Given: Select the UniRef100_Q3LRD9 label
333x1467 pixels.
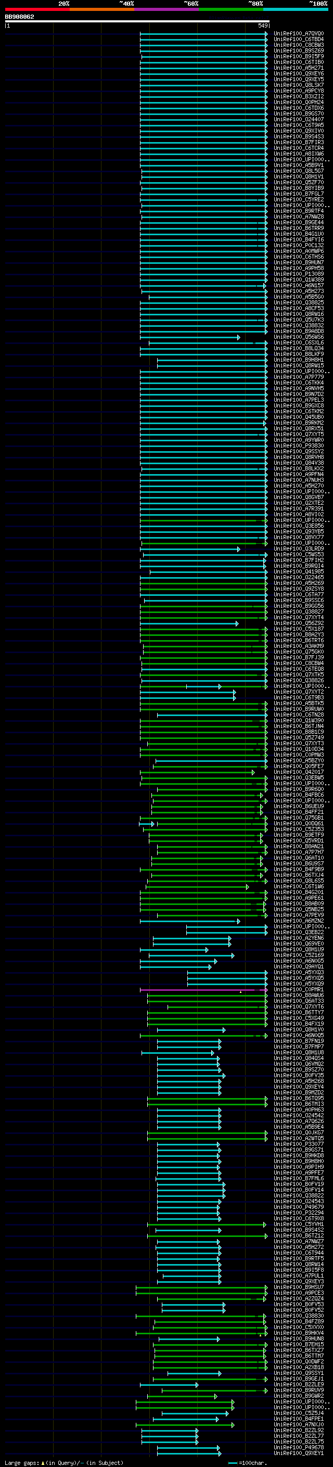Looking at the screenshot, I should pos(298,549).
